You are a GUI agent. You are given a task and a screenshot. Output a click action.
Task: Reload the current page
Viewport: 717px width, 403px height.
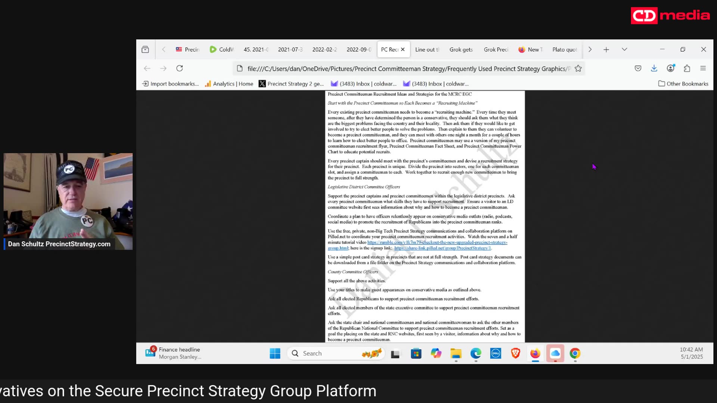tap(180, 68)
